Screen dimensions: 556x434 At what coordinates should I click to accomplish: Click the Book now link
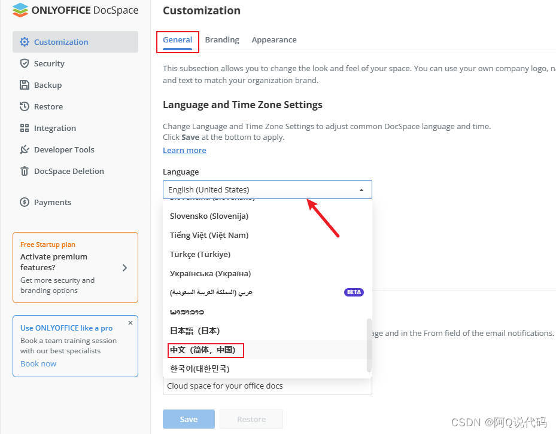coord(38,364)
